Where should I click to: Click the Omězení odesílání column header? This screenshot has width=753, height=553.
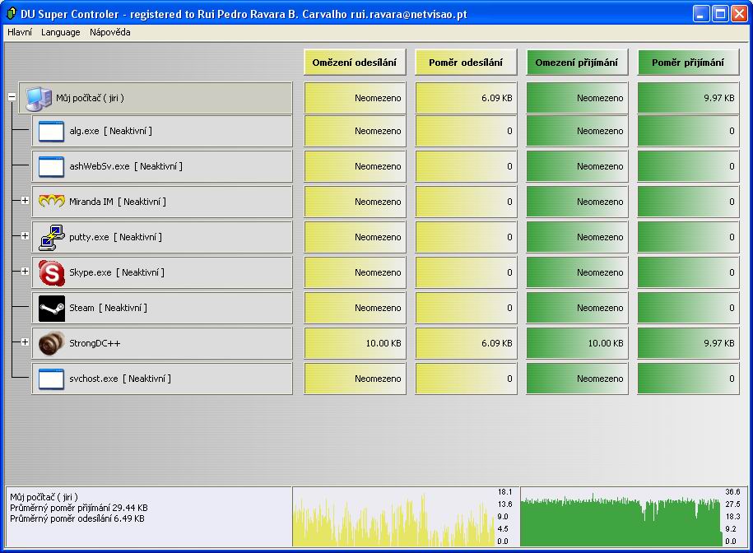pyautogui.click(x=355, y=63)
